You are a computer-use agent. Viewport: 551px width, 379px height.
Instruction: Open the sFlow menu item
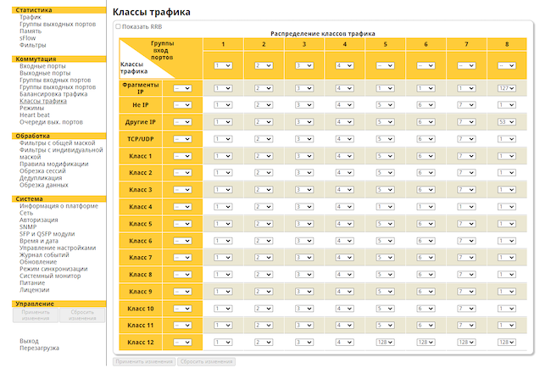27,38
